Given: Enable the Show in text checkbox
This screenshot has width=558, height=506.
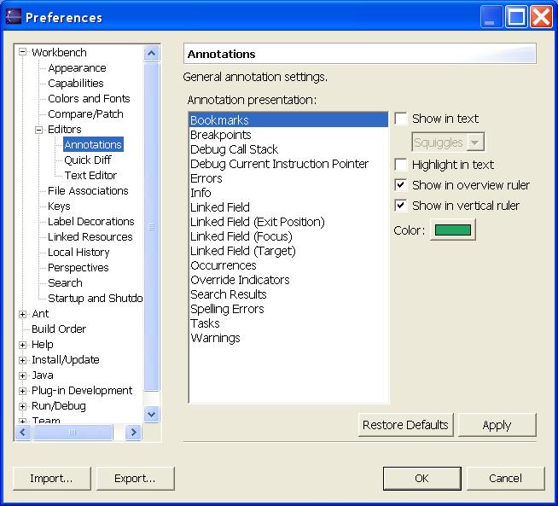Looking at the screenshot, I should tap(401, 119).
